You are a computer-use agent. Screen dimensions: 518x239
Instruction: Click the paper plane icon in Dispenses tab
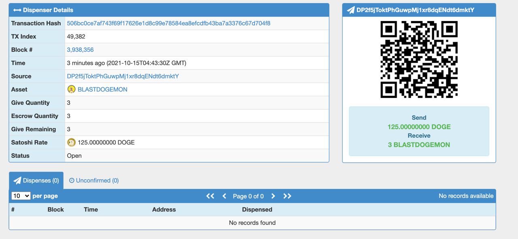coord(17,181)
